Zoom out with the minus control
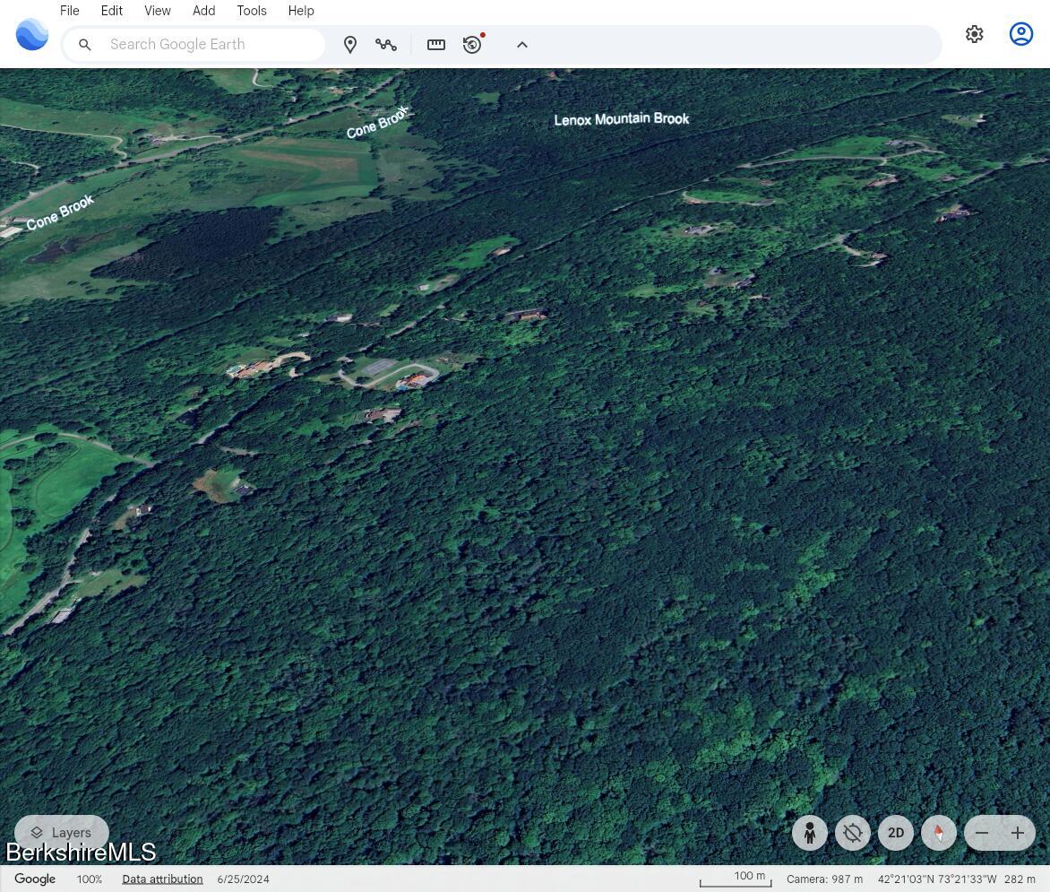 pos(981,833)
